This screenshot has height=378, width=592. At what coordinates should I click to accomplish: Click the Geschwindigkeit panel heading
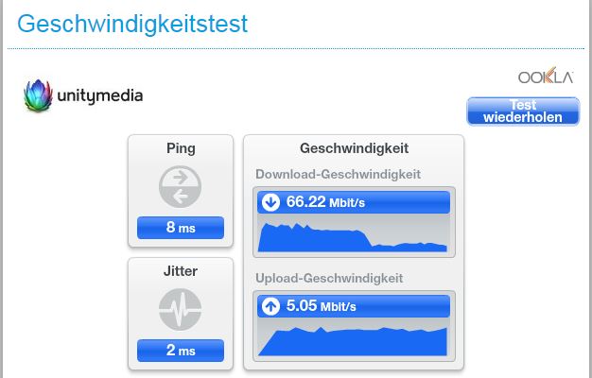tap(354, 148)
